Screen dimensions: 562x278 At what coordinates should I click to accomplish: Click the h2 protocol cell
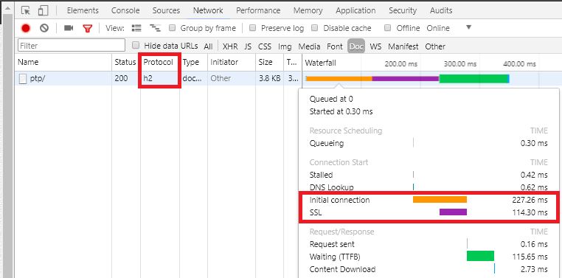point(148,78)
